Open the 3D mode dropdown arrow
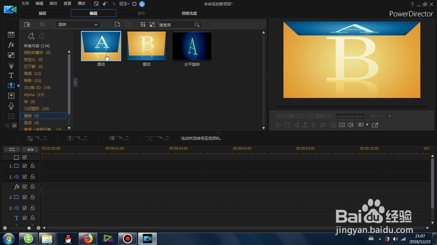Screen dimensions: 437x245 tap(368, 125)
